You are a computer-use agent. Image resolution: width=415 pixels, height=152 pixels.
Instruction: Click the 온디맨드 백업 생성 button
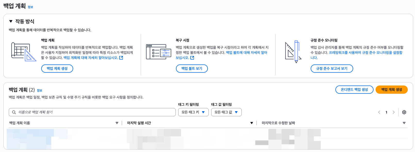354,90
